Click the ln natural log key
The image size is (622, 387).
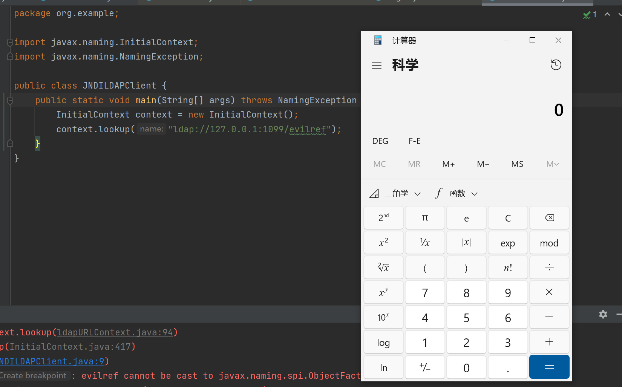(x=383, y=367)
